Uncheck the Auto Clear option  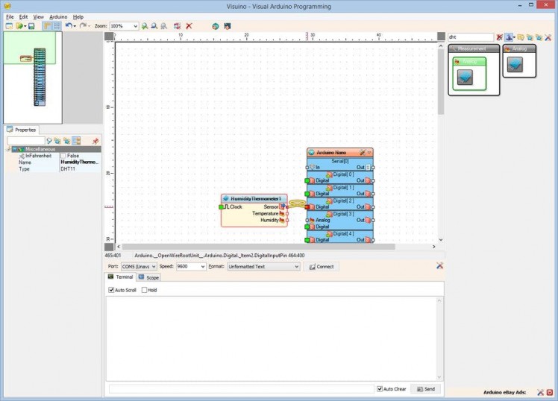tap(380, 389)
